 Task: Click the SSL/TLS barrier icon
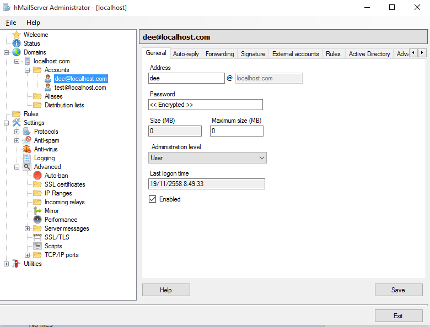pyautogui.click(x=37, y=237)
